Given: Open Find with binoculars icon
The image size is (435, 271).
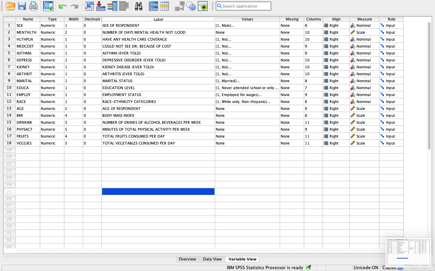Looking at the screenshot, I should (139, 6).
